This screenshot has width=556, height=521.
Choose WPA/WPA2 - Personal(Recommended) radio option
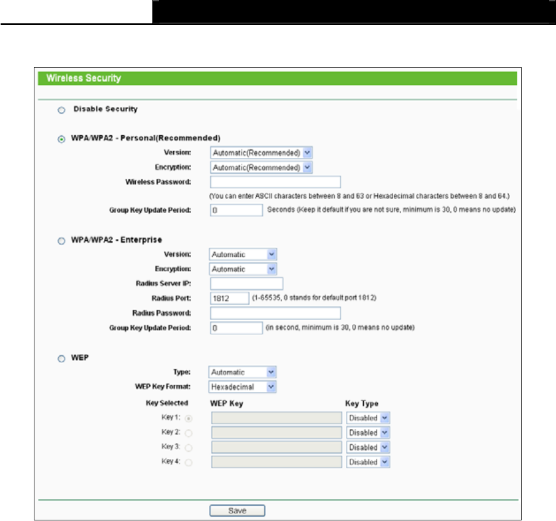pyautogui.click(x=61, y=139)
